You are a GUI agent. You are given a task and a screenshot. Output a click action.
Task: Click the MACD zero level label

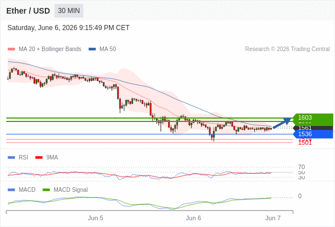(x=300, y=196)
